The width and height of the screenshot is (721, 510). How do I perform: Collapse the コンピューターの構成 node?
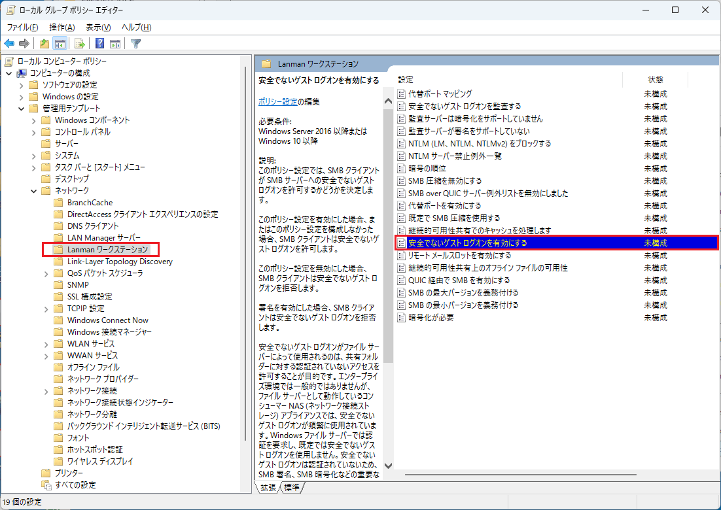coord(9,73)
